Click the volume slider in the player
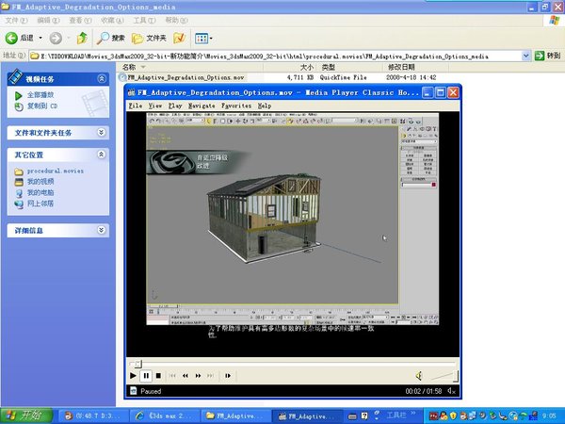The width and height of the screenshot is (565, 424). pos(441,375)
